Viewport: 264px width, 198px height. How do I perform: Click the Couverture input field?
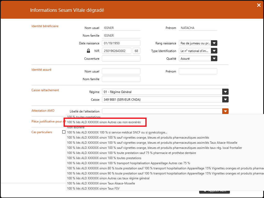(121, 59)
